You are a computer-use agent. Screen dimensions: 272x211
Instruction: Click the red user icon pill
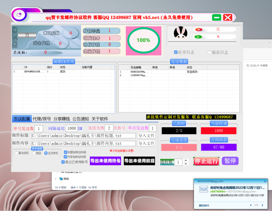[x=199, y=30]
